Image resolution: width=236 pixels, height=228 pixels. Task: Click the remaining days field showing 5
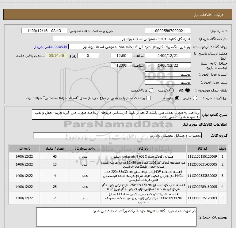click(88, 56)
